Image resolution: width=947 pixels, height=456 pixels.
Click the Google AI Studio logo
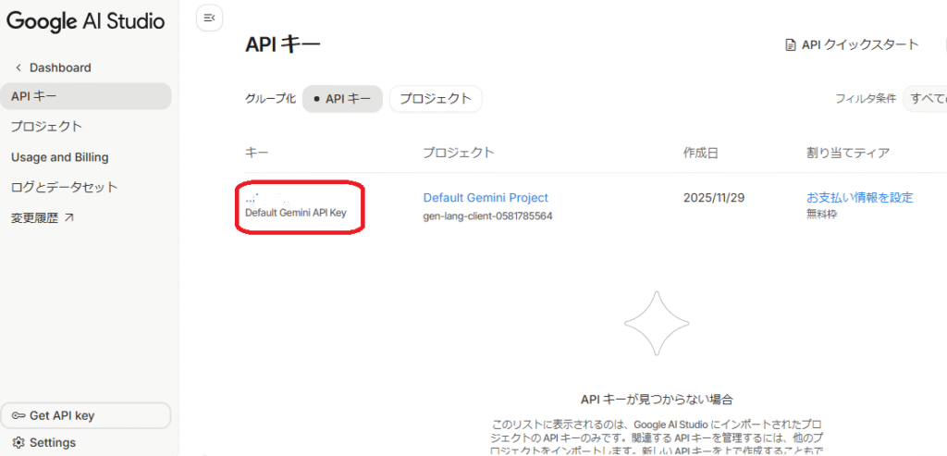click(x=86, y=20)
